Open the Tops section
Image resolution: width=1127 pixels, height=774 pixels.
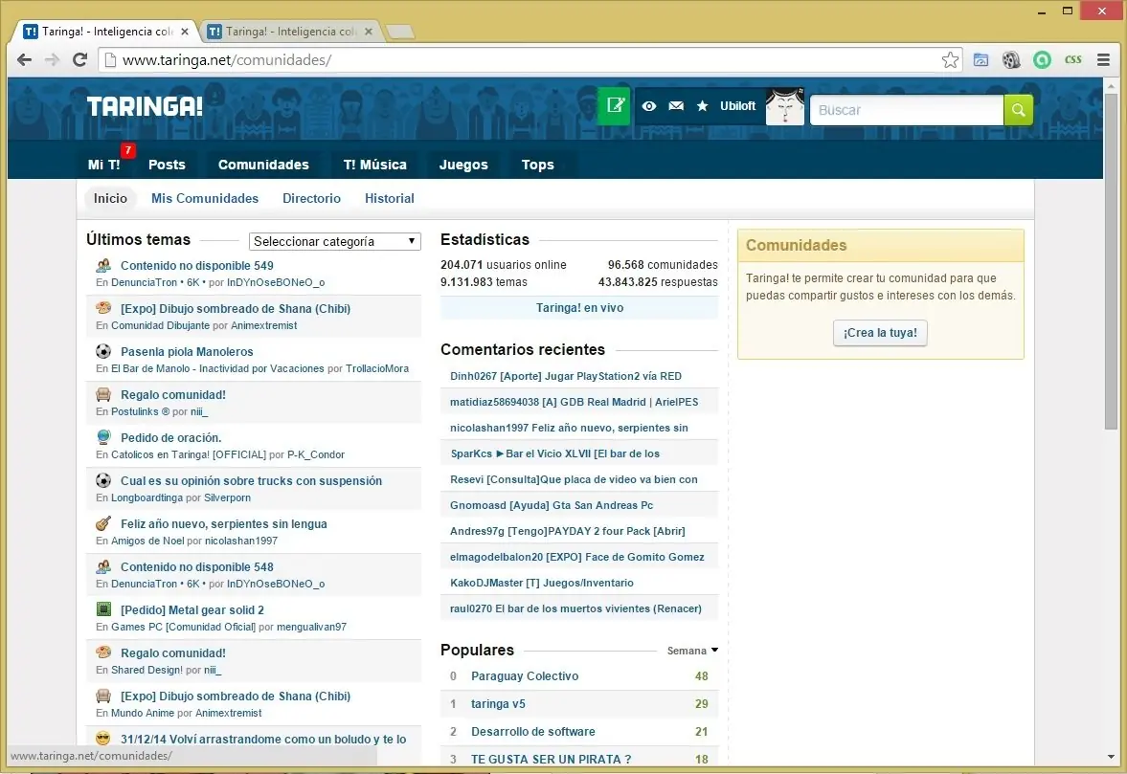(537, 165)
